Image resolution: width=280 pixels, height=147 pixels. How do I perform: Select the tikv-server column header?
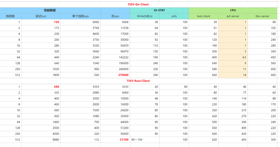262,16
